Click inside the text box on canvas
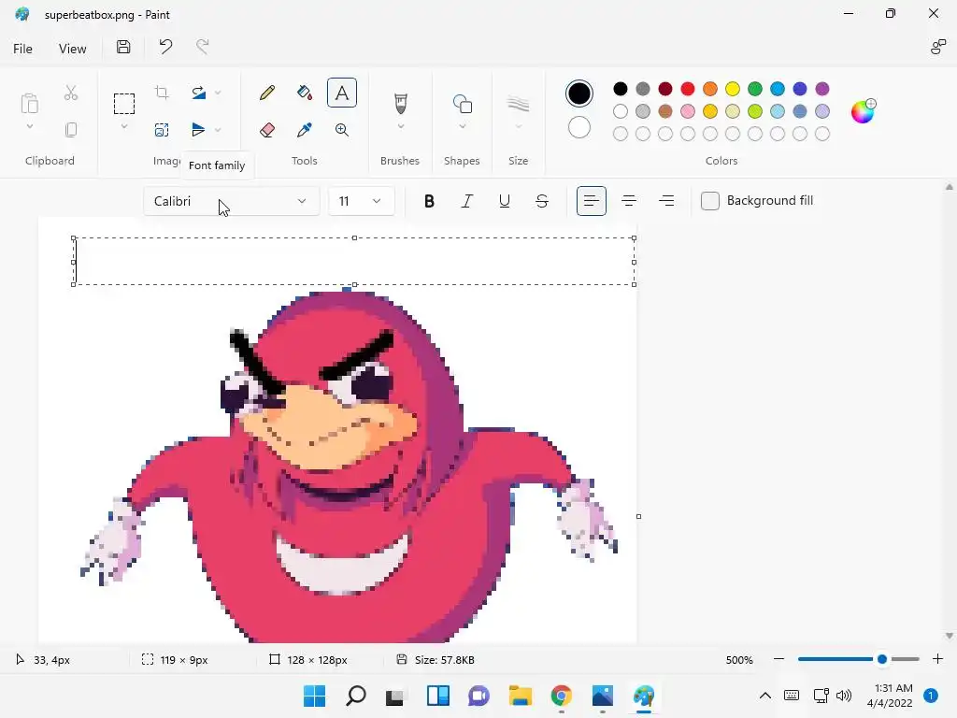The width and height of the screenshot is (957, 718). pos(354,262)
